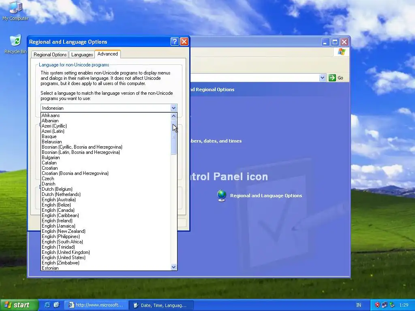Image resolution: width=415 pixels, height=311 pixels.
Task: Click the help question mark button in dialog
Action: point(175,42)
